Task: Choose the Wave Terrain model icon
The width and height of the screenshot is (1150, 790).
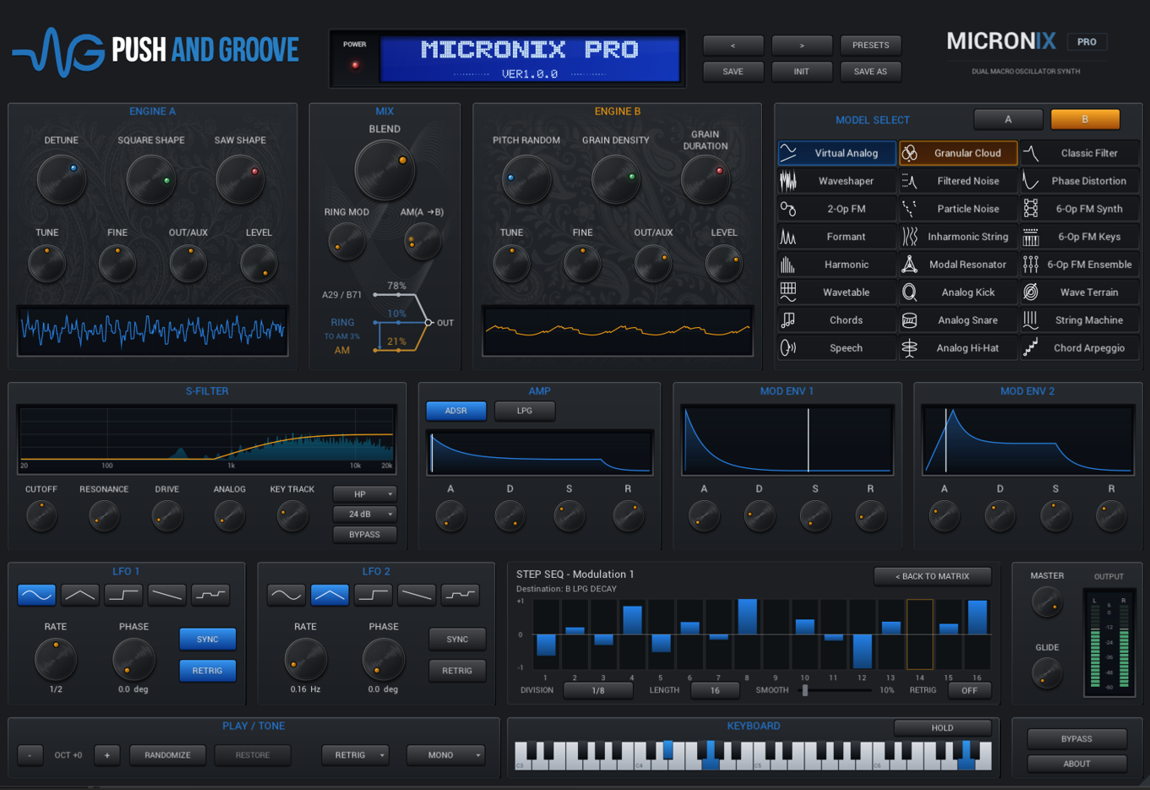Action: (1031, 292)
